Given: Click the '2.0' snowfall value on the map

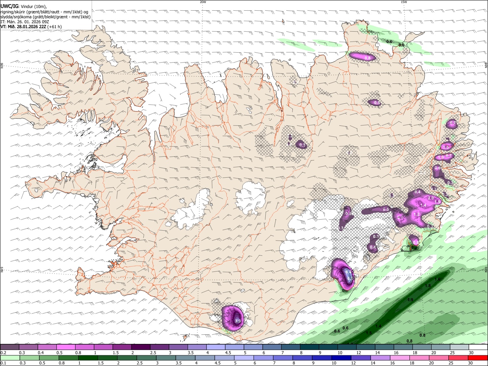Looking at the screenshot, I should [x=431, y=198].
